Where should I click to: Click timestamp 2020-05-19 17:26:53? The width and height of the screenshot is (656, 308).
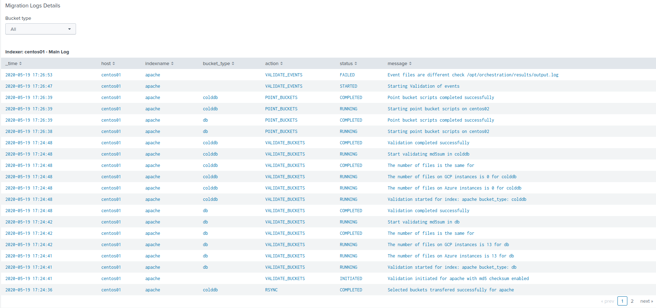pos(29,75)
